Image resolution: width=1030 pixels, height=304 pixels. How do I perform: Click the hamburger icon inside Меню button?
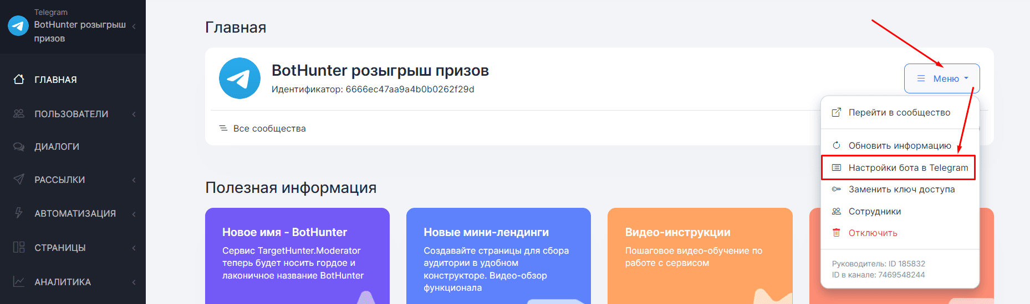921,78
